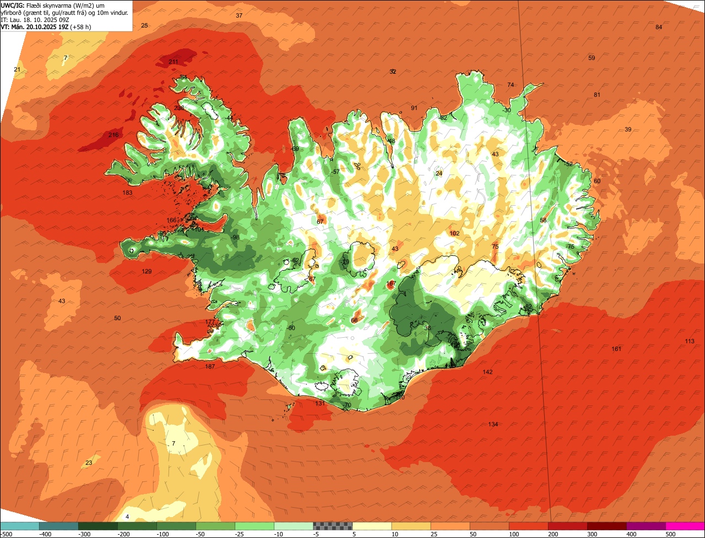Click the value 167 in the central highlands
Image resolution: width=705 pixels, height=538 pixels.
point(391,283)
